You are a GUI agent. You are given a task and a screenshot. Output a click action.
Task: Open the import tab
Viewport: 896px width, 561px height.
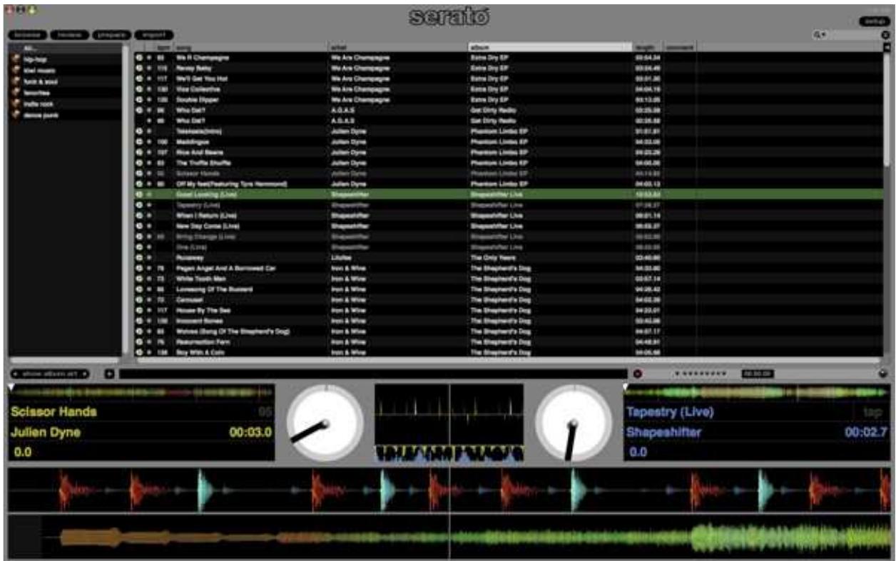pos(154,35)
